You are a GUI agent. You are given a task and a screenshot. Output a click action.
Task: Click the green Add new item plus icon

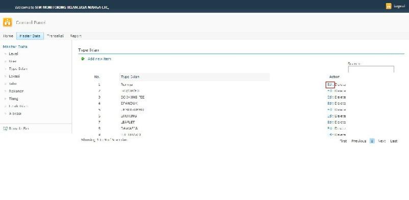83,59
